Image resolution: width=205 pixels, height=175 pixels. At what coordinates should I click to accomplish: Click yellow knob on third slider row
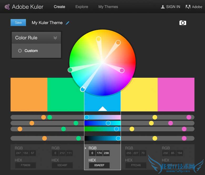coord(132,129)
